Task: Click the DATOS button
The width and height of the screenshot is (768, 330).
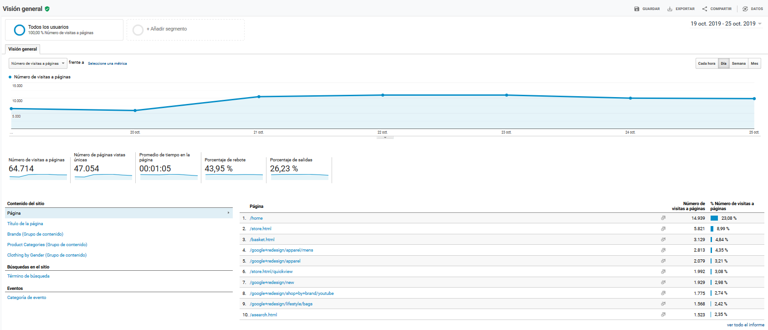Action: tap(753, 9)
